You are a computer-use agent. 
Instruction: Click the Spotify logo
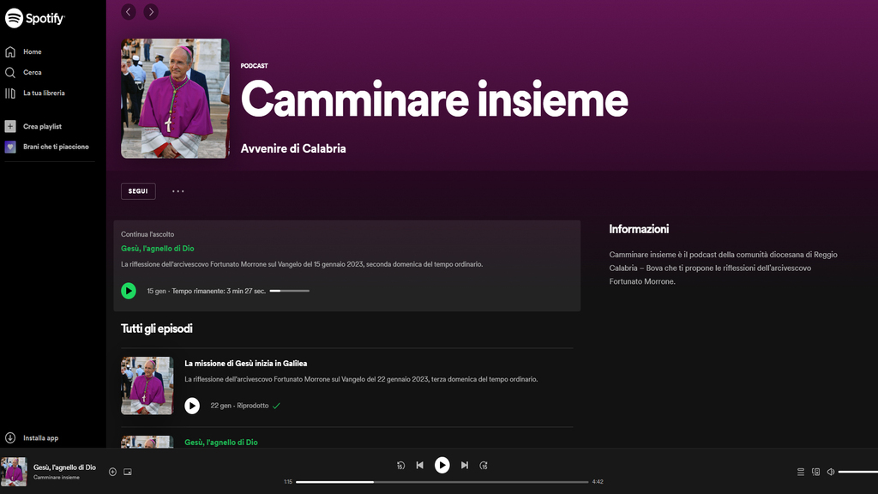point(35,18)
